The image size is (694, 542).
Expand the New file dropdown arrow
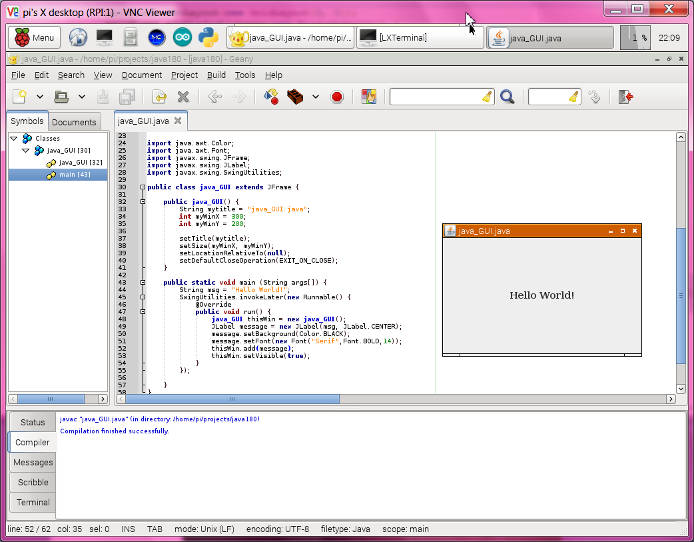tap(40, 97)
